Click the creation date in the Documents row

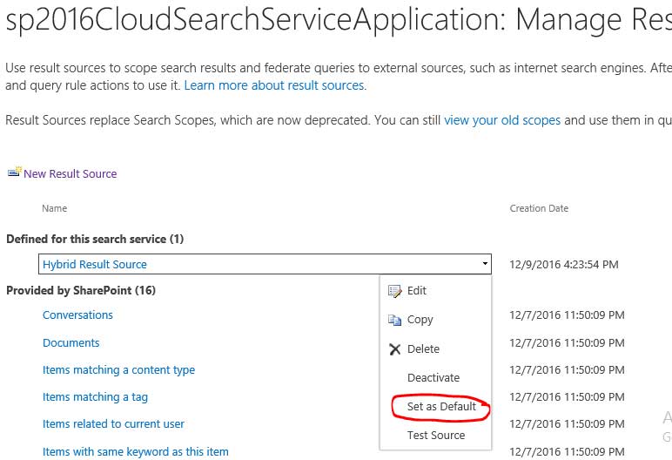[567, 343]
